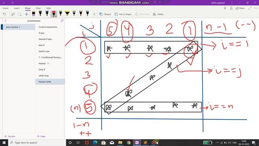Open the If else page
This screenshot has height=146, width=259.
tap(50, 33)
